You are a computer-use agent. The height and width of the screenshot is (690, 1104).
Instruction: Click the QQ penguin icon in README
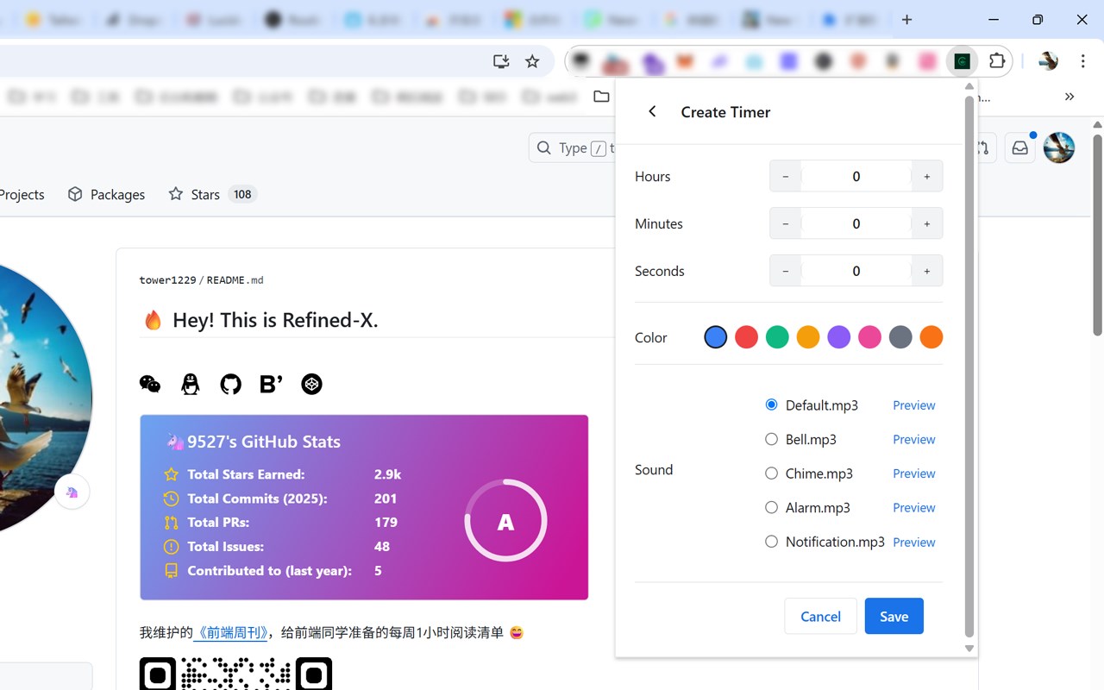191,384
